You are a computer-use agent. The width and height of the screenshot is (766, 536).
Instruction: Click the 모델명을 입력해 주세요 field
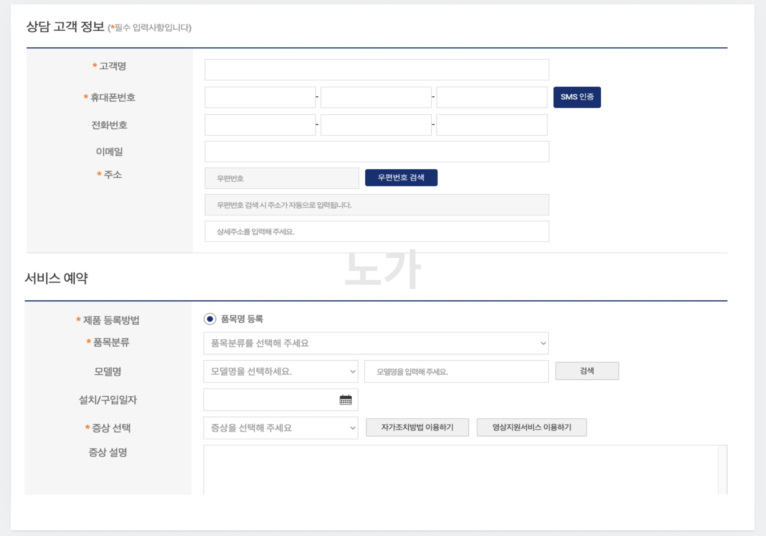(456, 371)
